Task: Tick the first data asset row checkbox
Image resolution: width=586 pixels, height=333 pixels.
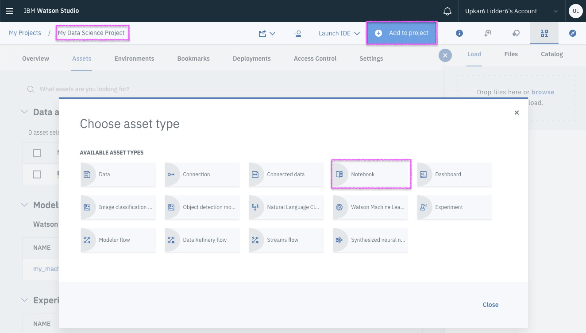Action: coord(37,174)
